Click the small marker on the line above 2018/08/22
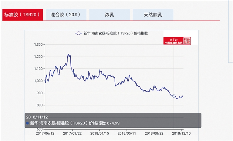The width and height of the screenshot is (233, 141). point(154,87)
